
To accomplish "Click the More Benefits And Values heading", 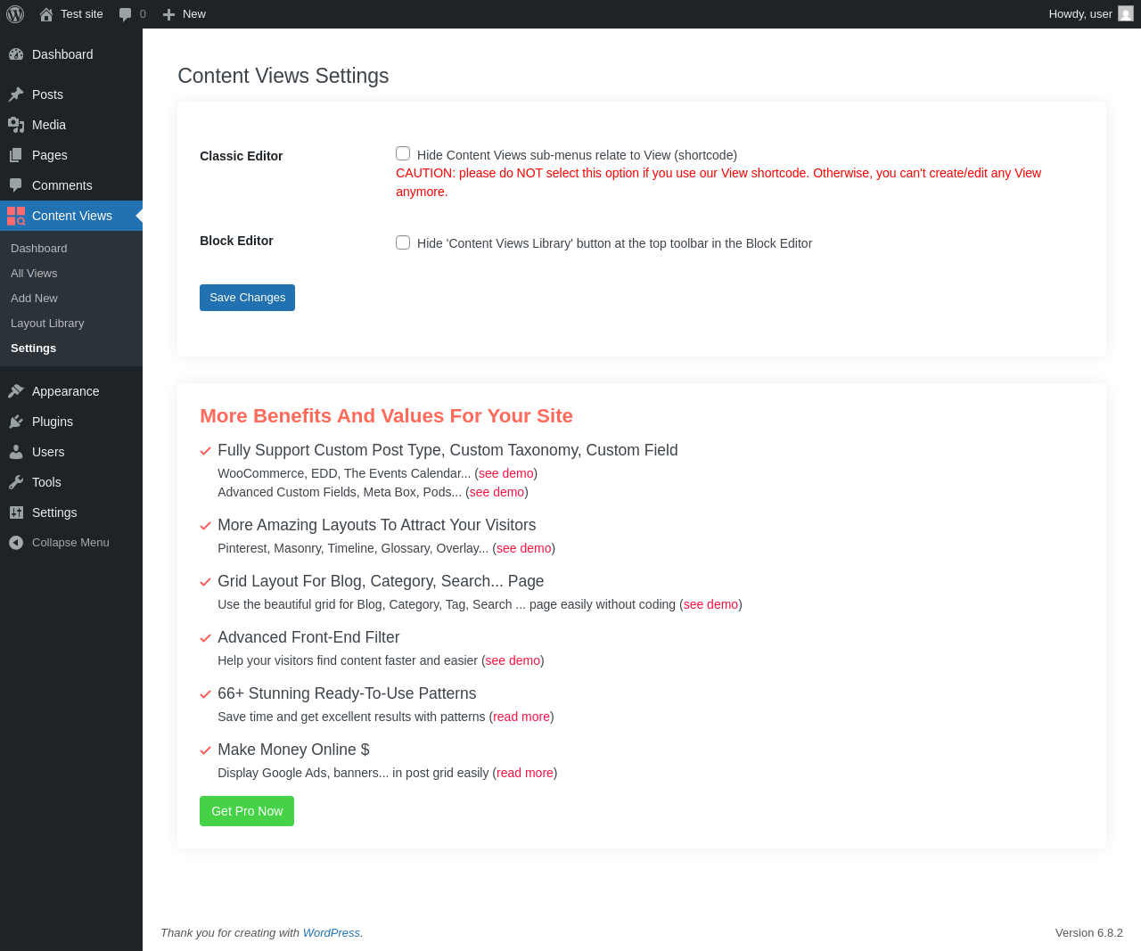I will (x=386, y=416).
